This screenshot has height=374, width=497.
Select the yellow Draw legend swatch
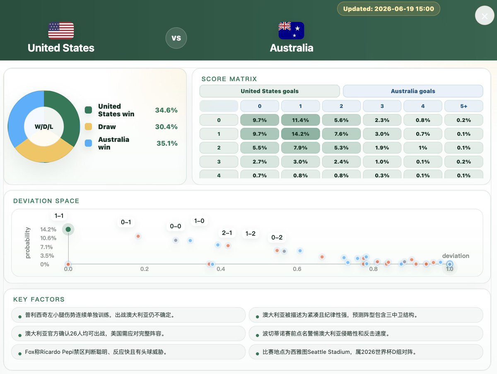88,127
